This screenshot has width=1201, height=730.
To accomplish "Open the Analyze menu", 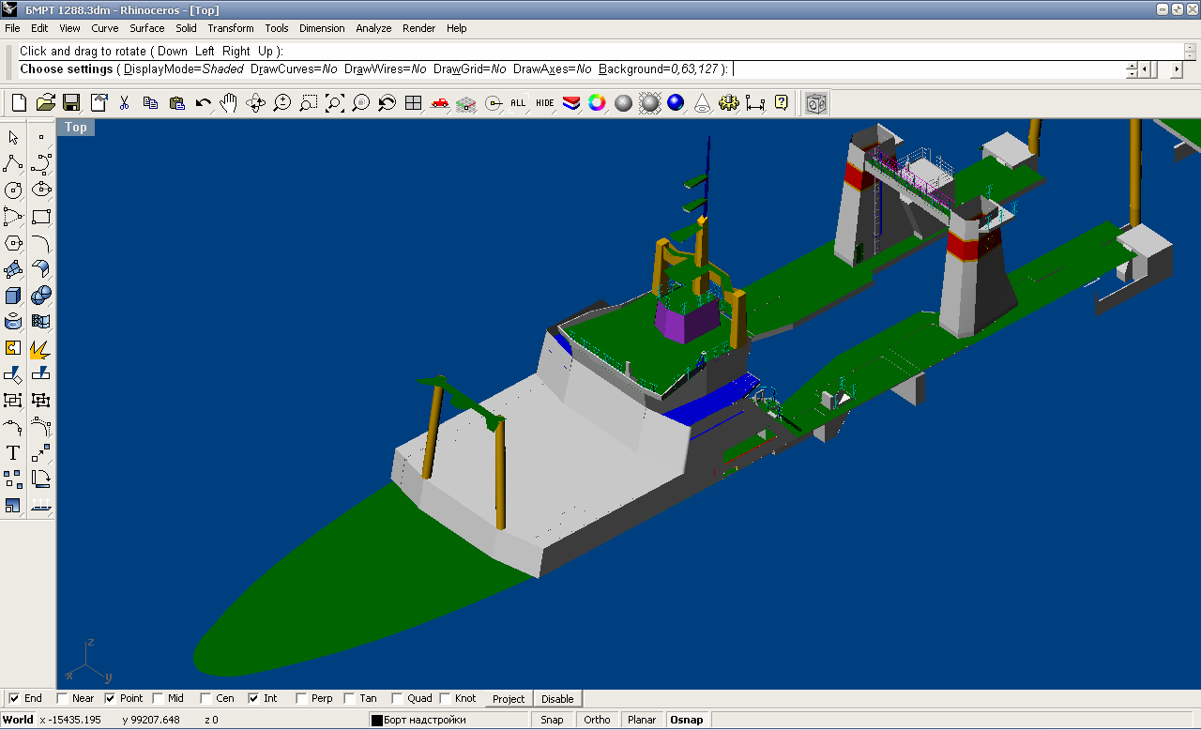I will tap(373, 28).
